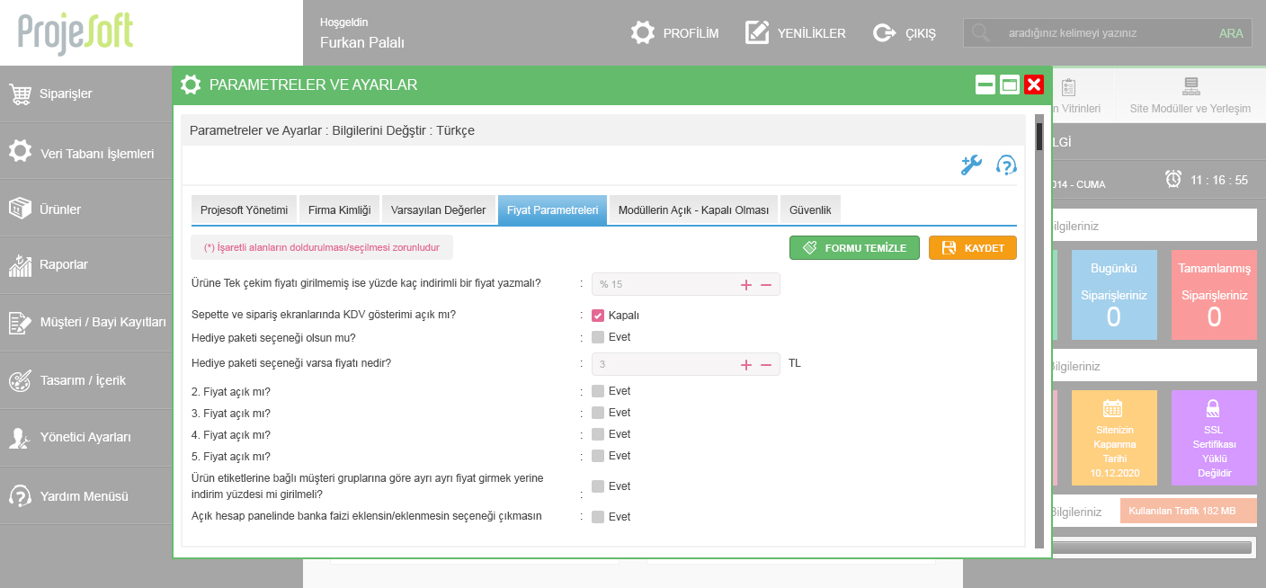Check the 2. Fiyat açık mı checkbox
1266x588 pixels.
pos(598,391)
